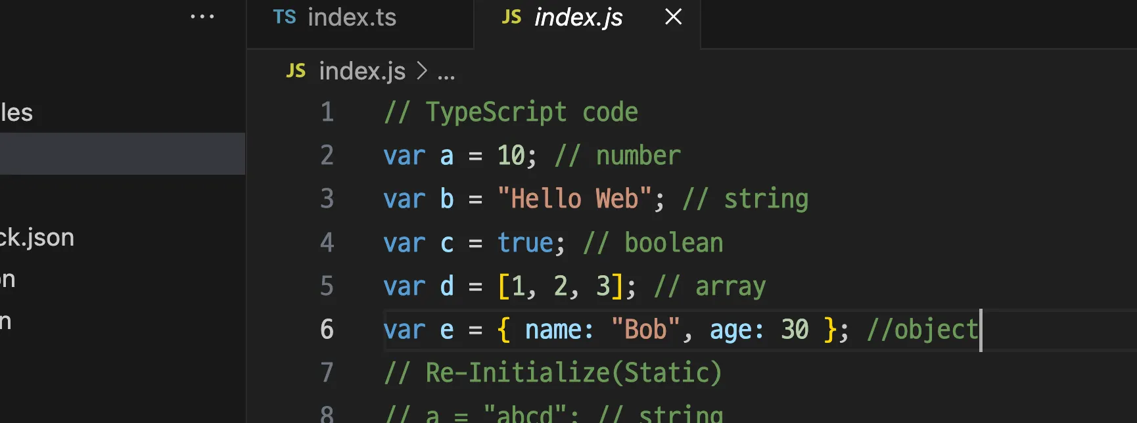Click the "Hello Web" string on line 3
Image resolution: width=1137 pixels, height=423 pixels.
(574, 199)
